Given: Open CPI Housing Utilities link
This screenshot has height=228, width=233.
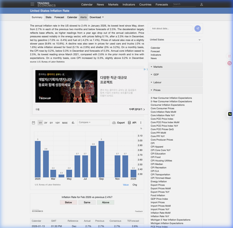Looking at the screenshot, I should click(161, 161).
